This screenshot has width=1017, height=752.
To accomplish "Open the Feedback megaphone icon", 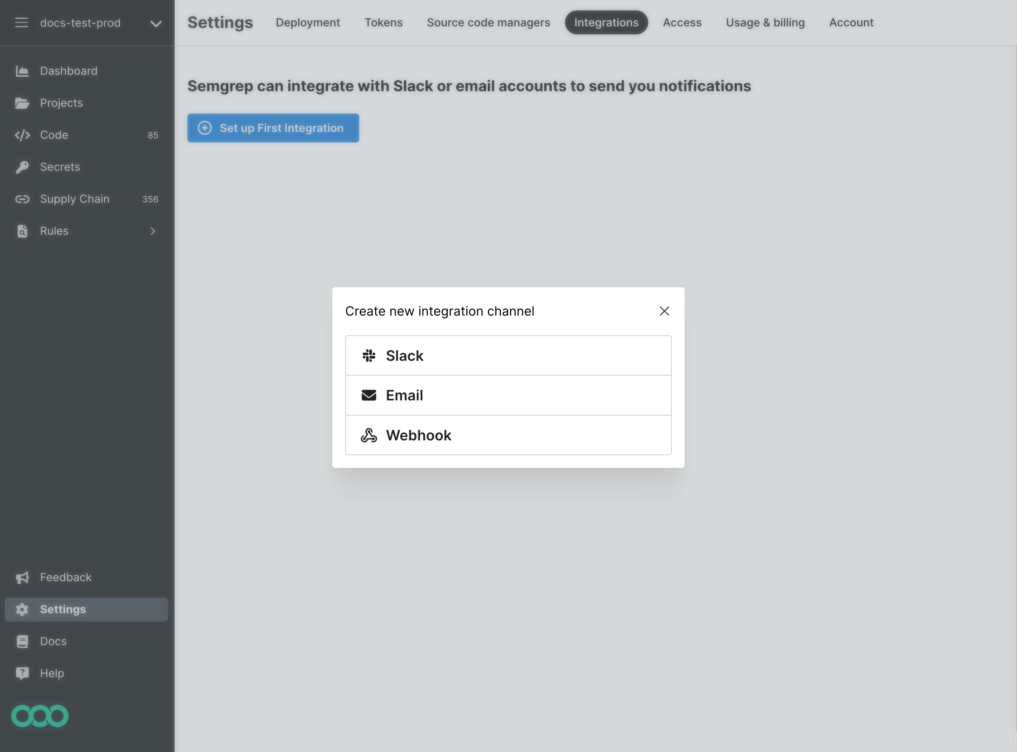I will click(x=22, y=577).
